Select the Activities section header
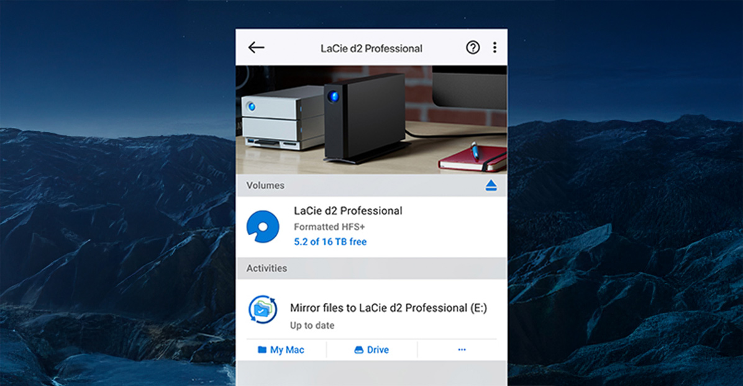 click(268, 268)
